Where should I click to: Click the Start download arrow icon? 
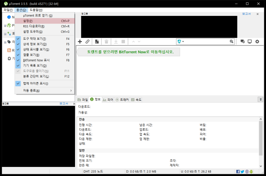[x=116, y=41]
